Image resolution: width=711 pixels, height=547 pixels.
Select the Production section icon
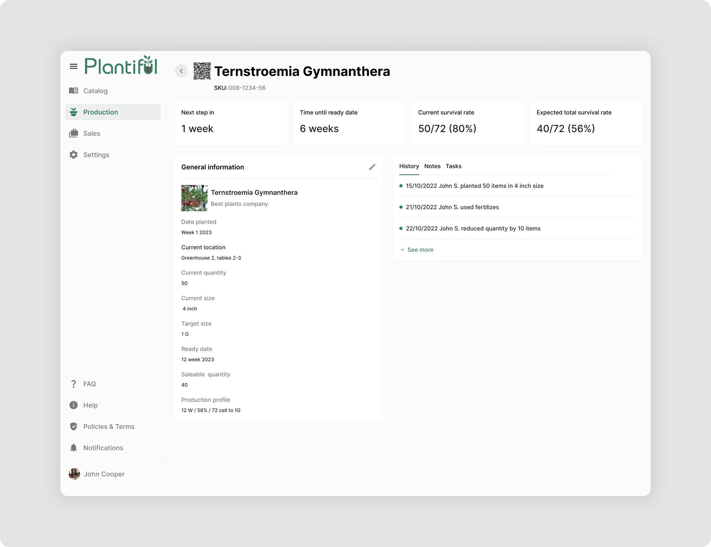73,112
